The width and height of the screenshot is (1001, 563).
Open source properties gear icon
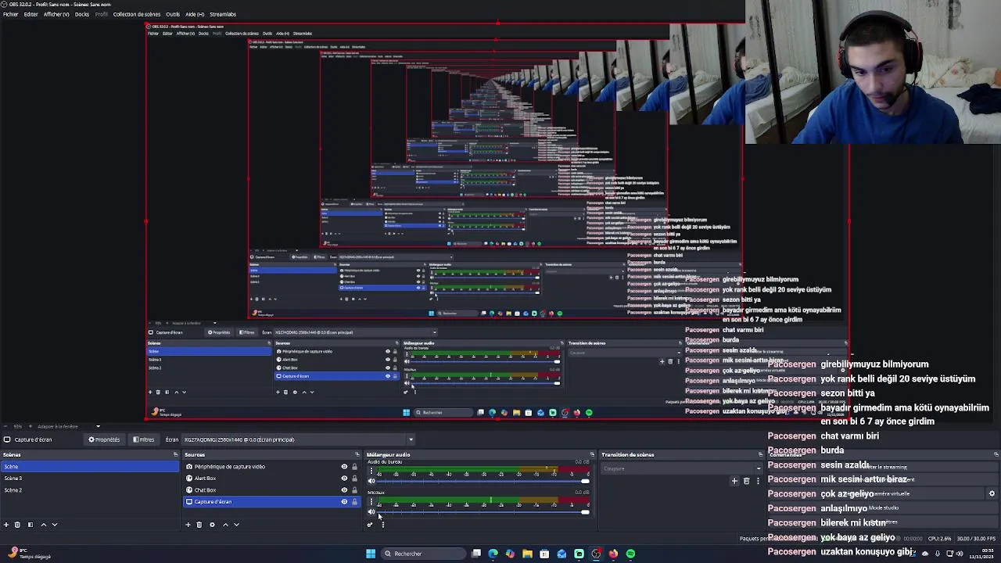pos(211,525)
